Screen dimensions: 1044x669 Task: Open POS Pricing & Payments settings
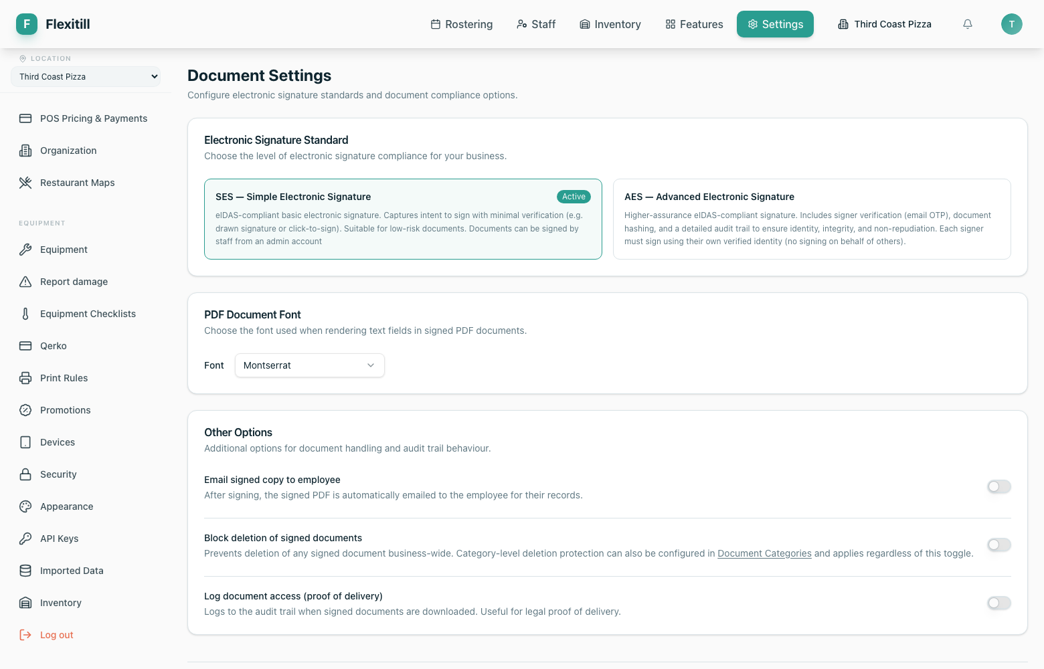click(86, 118)
